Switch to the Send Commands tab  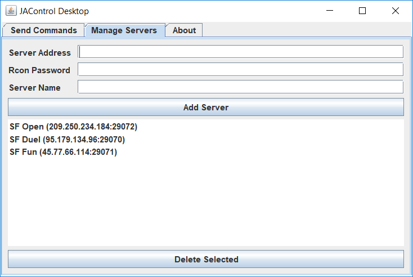(44, 30)
